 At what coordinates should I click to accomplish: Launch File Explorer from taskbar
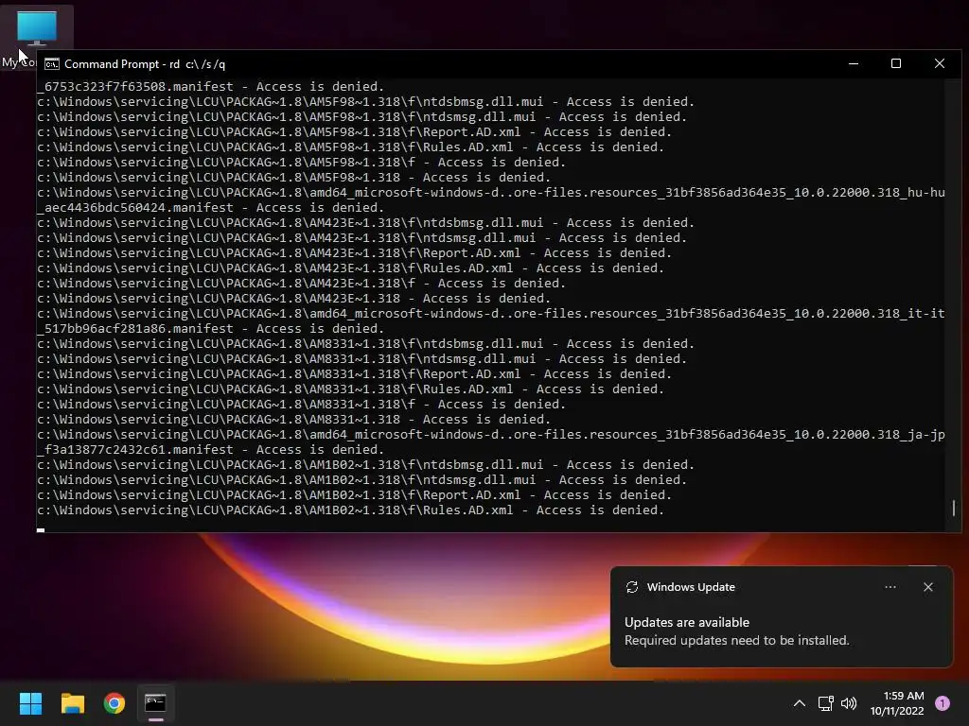click(72, 703)
